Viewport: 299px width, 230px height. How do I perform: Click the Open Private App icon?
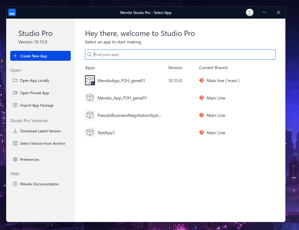15,93
